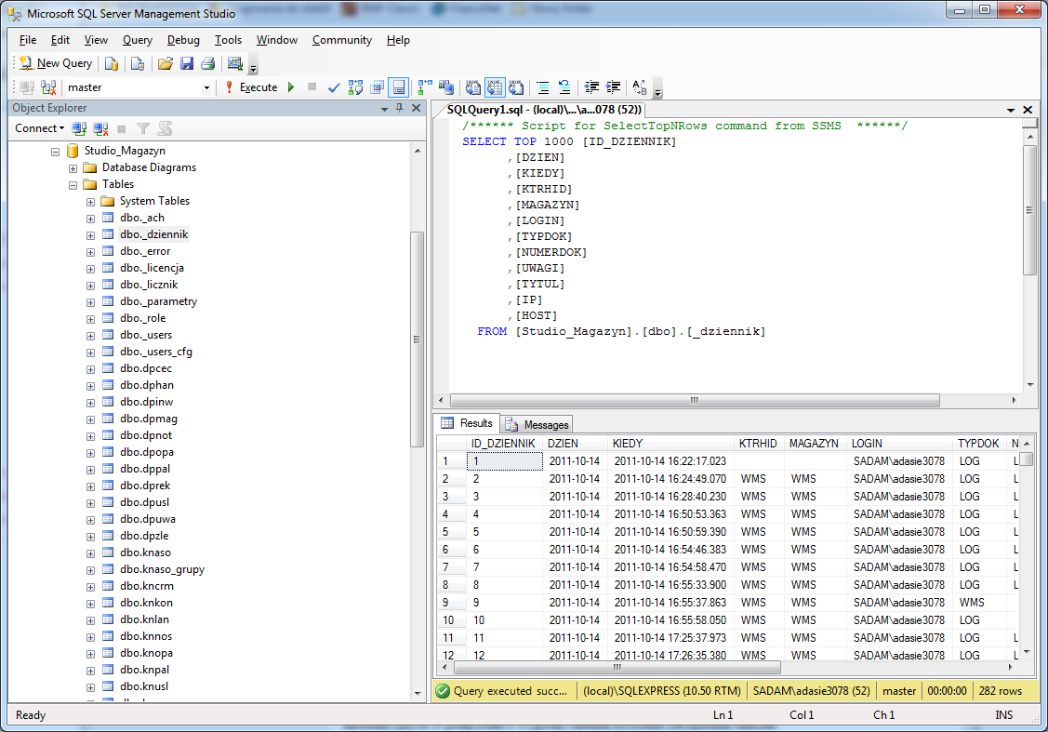The width and height of the screenshot is (1048, 732).
Task: Open the master database dropdown
Action: [x=206, y=87]
